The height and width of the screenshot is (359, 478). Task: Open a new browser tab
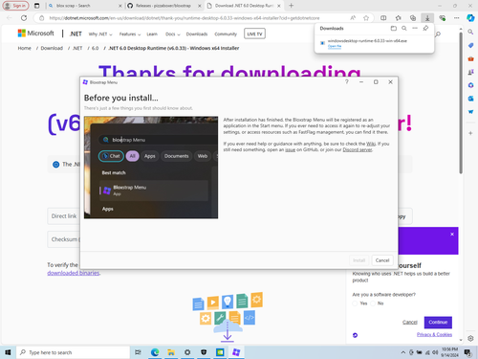pyautogui.click(x=291, y=6)
